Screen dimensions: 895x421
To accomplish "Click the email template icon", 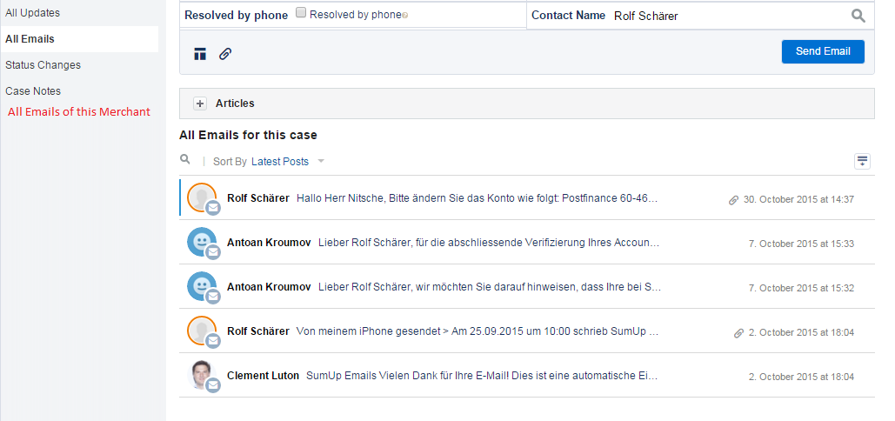I will (x=200, y=54).
